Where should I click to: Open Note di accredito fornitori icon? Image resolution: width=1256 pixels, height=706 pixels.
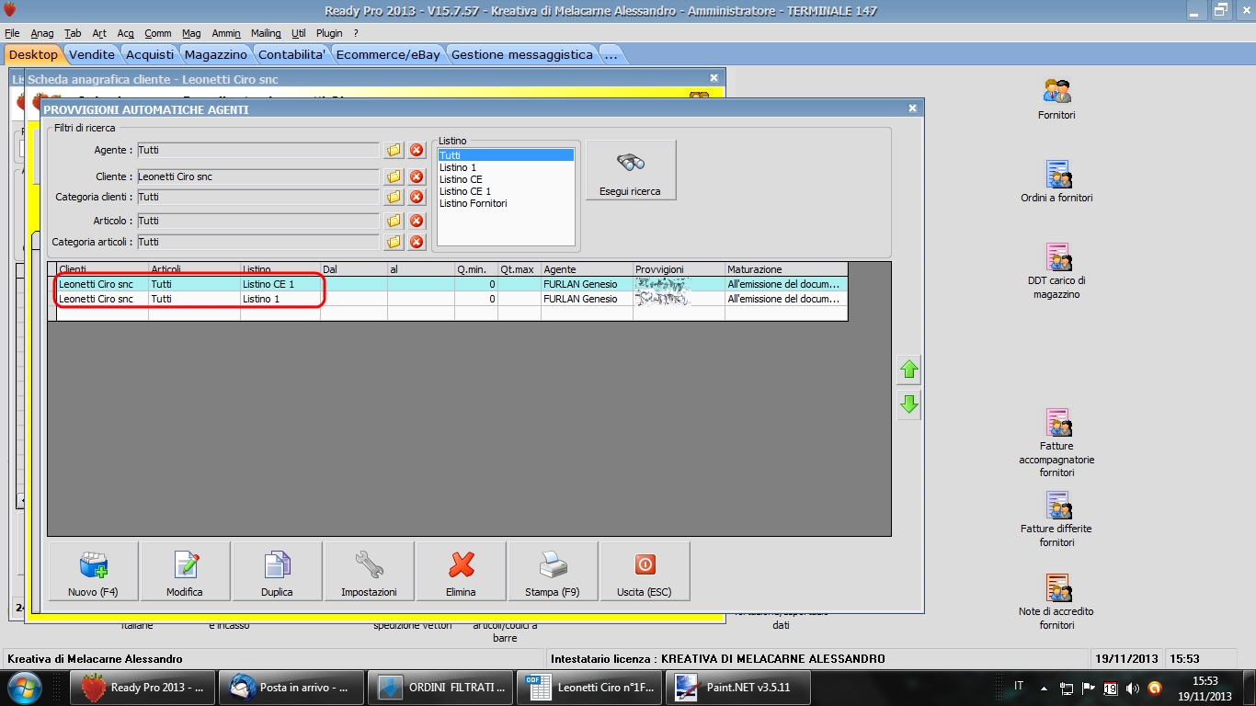[x=1056, y=602]
